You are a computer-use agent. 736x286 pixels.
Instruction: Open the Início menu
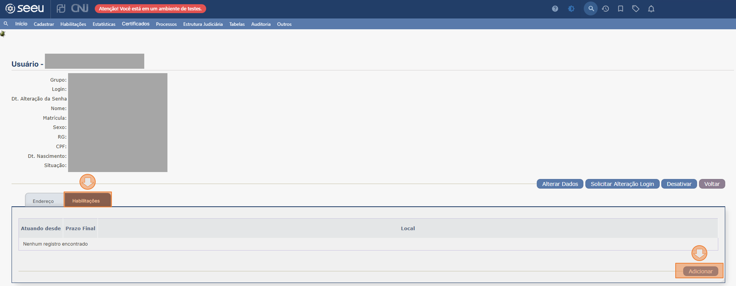21,24
